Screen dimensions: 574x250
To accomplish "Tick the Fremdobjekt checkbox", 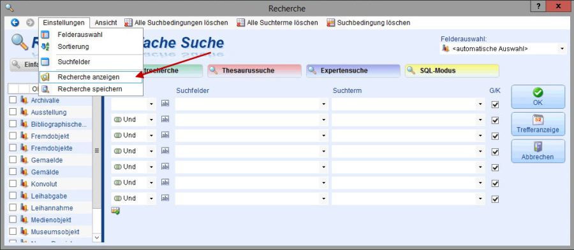I will coord(13,136).
